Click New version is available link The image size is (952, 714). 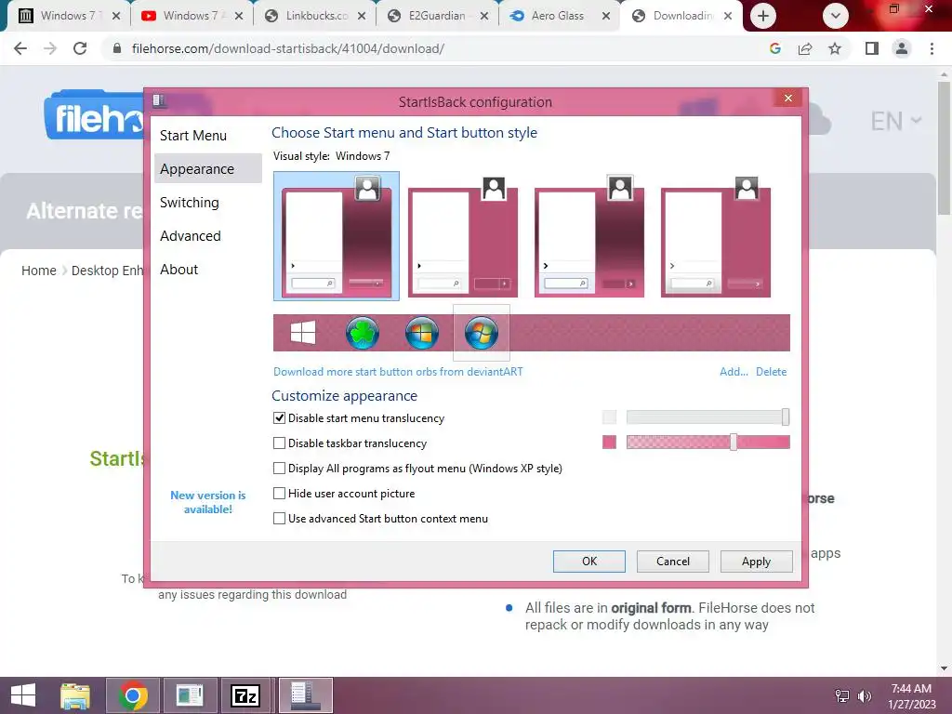(207, 502)
